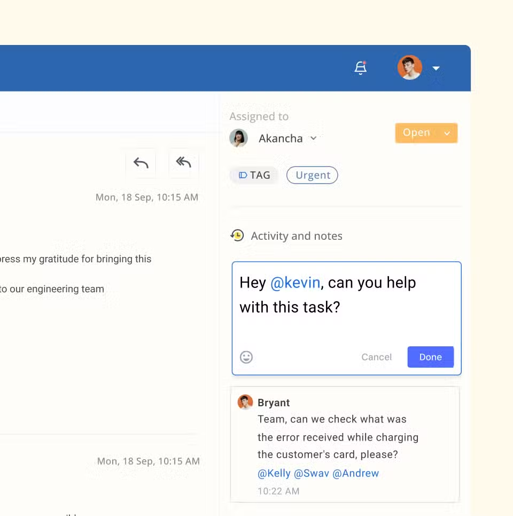
Task: Open the Open status dropdown
Action: point(426,133)
